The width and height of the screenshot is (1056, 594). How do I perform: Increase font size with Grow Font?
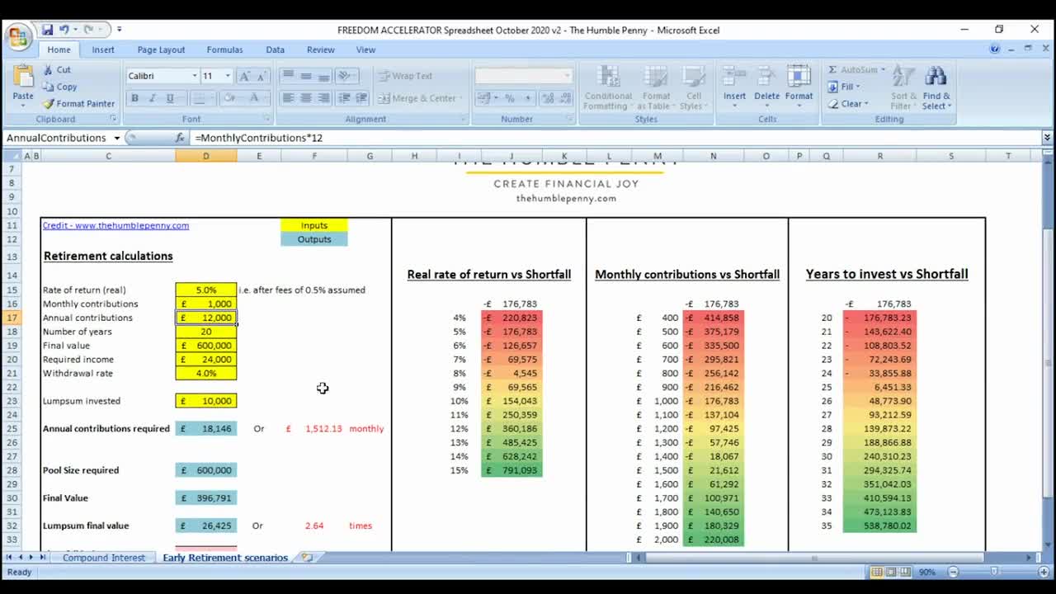tap(244, 76)
